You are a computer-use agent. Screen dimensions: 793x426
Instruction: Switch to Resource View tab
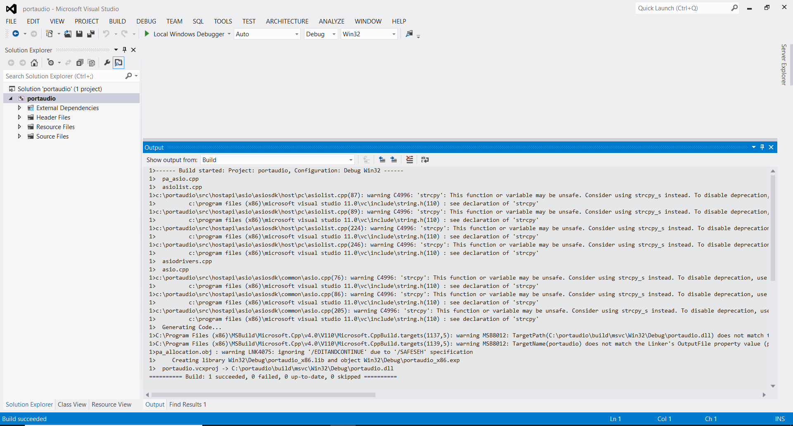click(112, 405)
